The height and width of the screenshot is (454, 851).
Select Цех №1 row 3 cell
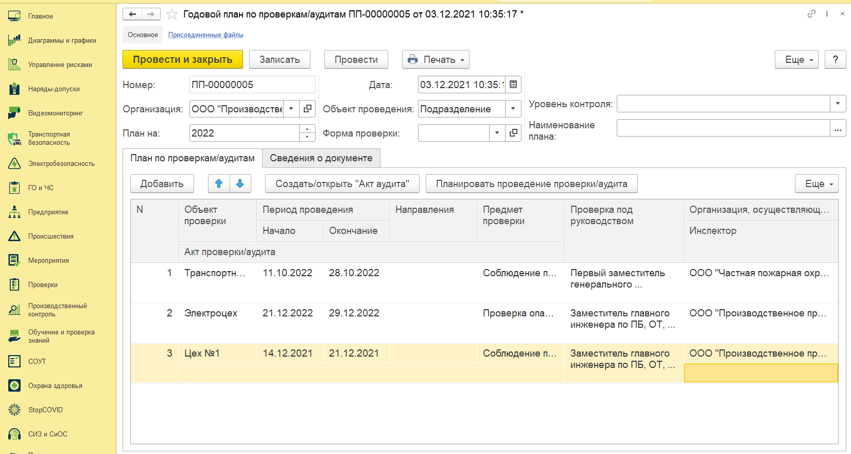click(x=217, y=354)
